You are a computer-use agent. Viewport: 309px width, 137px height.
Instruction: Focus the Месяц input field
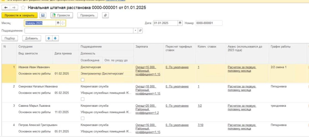(40, 23)
